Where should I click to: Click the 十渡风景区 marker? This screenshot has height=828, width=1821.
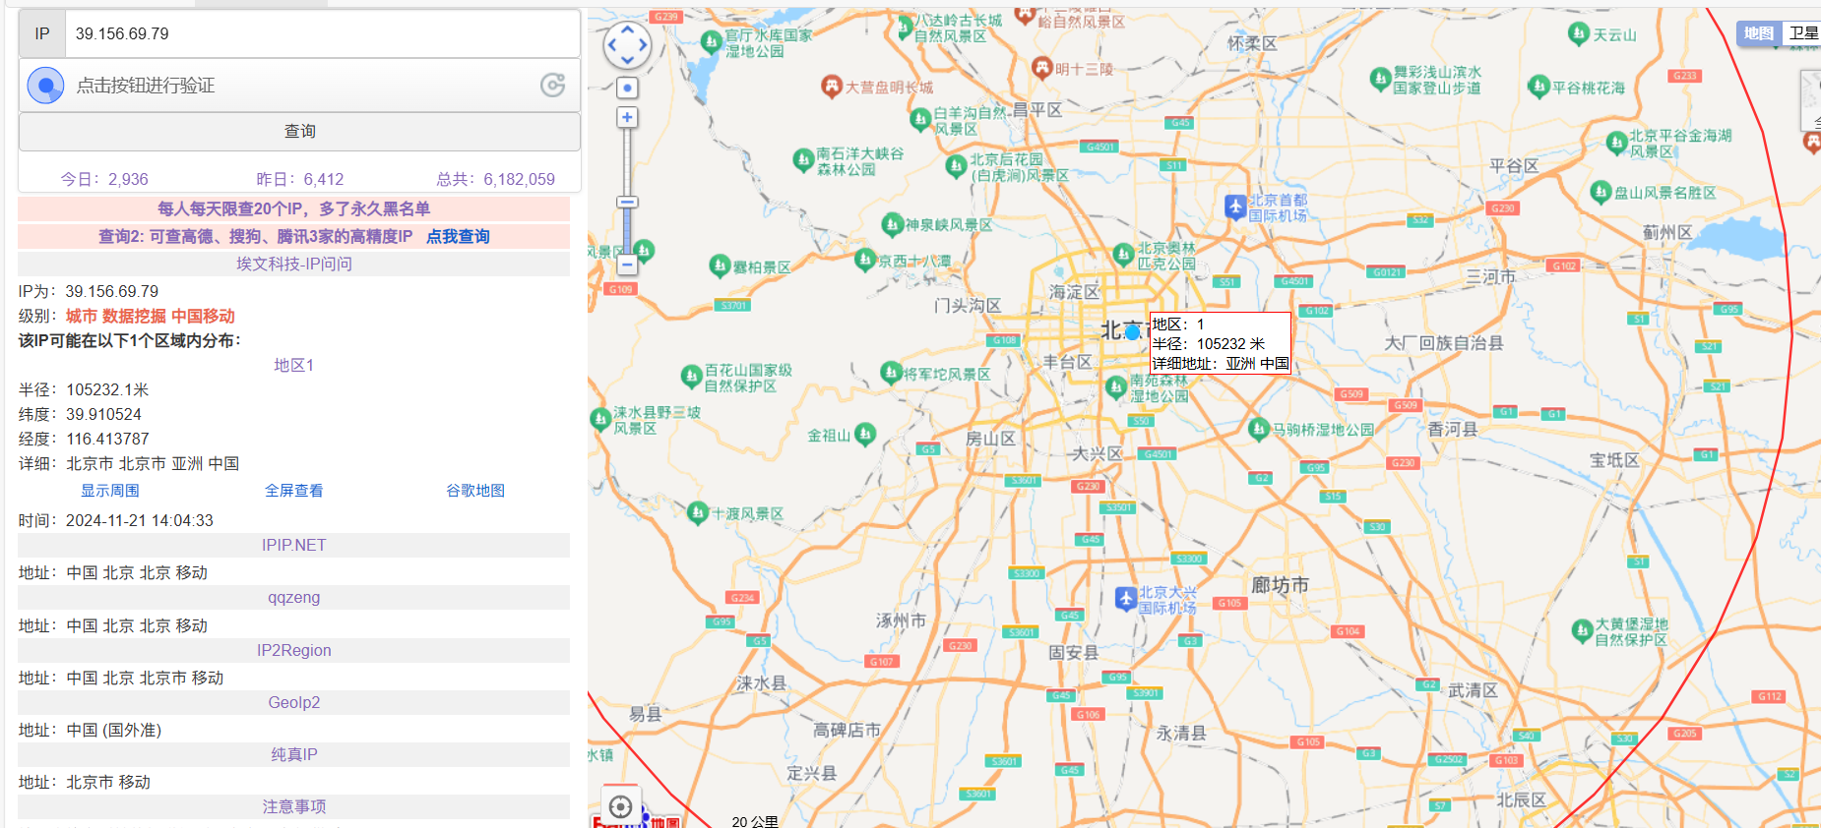[x=697, y=512]
